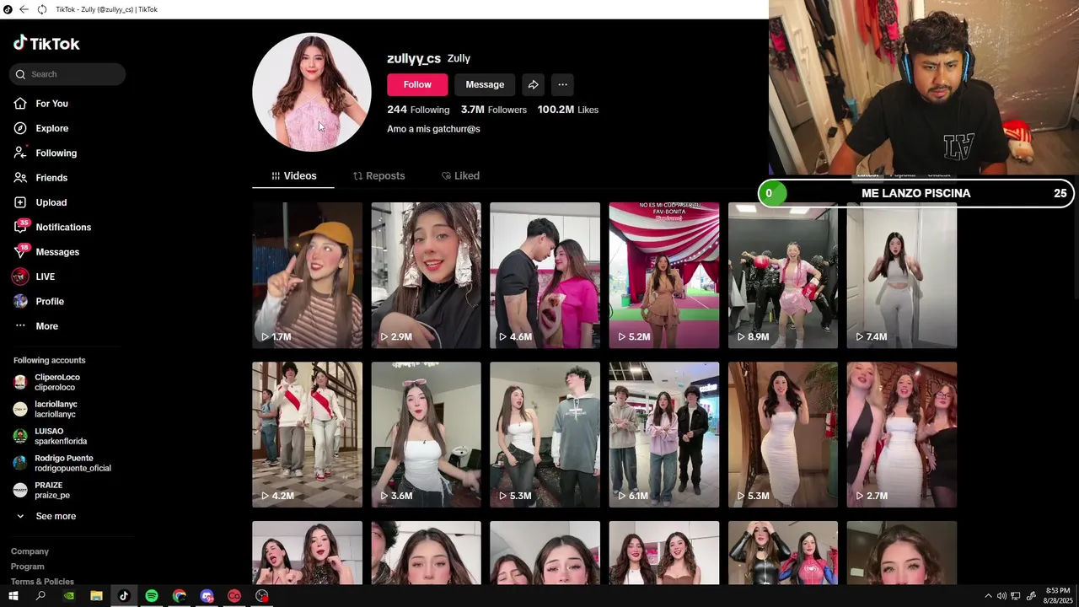Image resolution: width=1079 pixels, height=607 pixels.
Task: Open the Friends page
Action: point(40,178)
